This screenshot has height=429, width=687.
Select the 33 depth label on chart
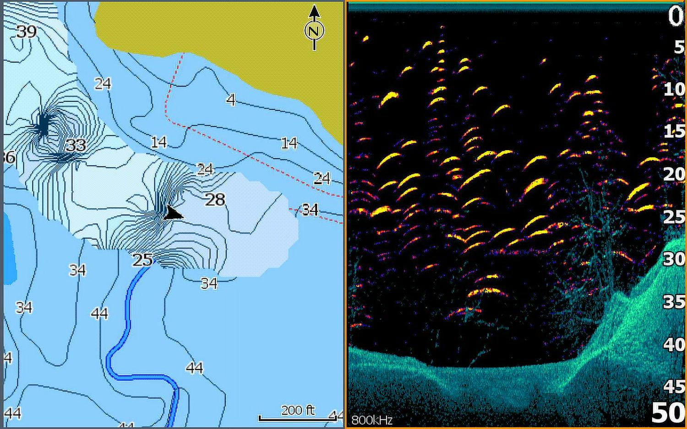coord(76,145)
